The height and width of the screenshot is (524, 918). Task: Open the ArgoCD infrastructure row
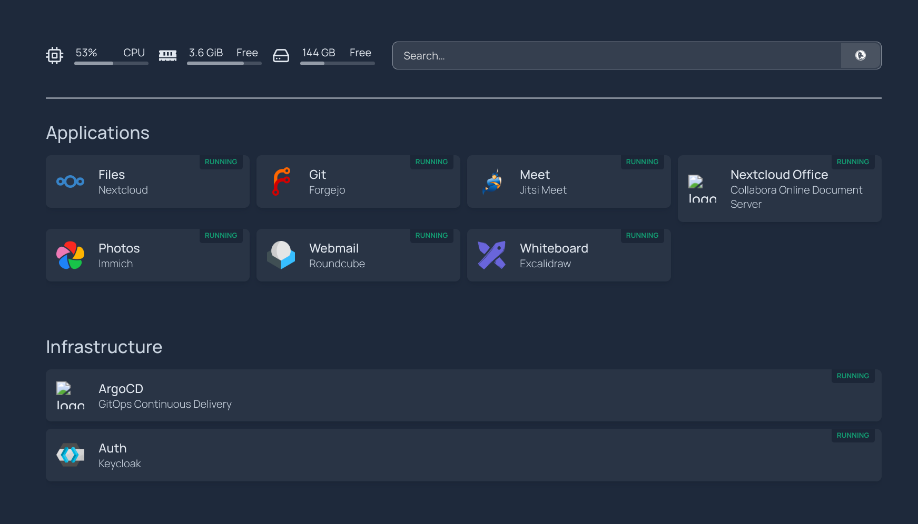pyautogui.click(x=463, y=395)
